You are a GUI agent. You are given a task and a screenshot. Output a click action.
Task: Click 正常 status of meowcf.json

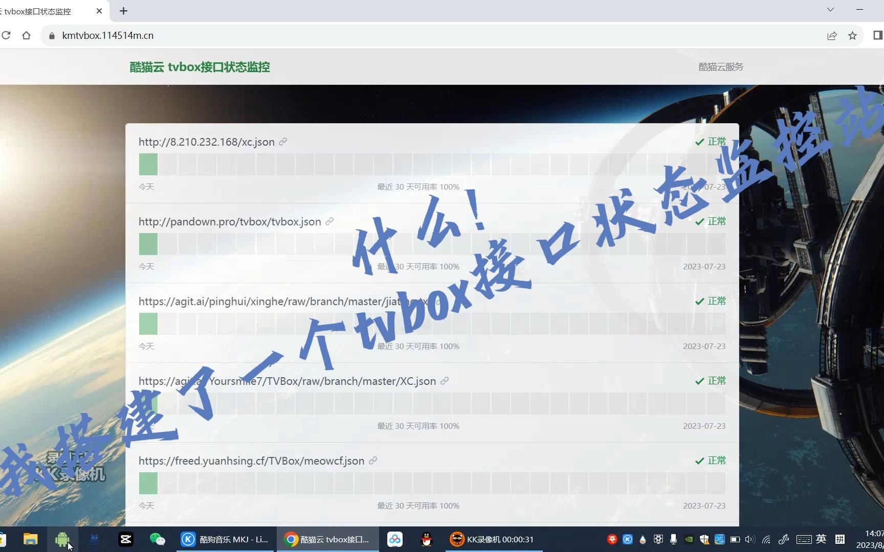(x=711, y=461)
